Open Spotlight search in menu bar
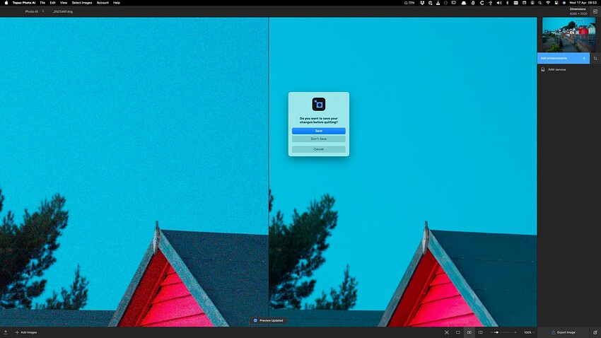This screenshot has width=601, height=338. coord(540,3)
